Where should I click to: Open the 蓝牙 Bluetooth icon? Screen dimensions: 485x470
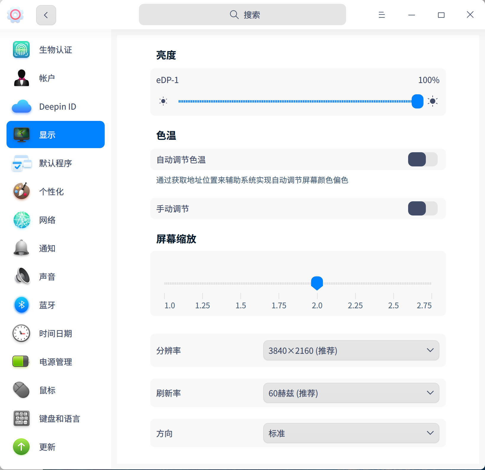point(21,305)
